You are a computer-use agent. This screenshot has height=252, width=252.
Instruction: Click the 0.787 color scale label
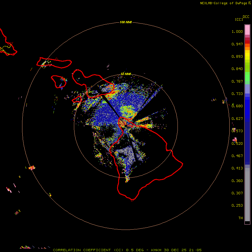tap(237, 81)
